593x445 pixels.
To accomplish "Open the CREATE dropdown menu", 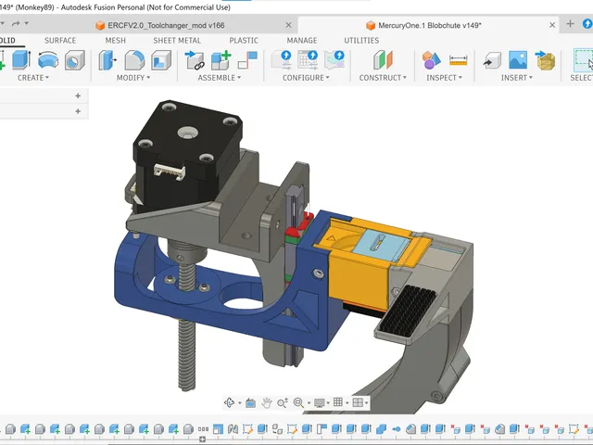I will (33, 78).
